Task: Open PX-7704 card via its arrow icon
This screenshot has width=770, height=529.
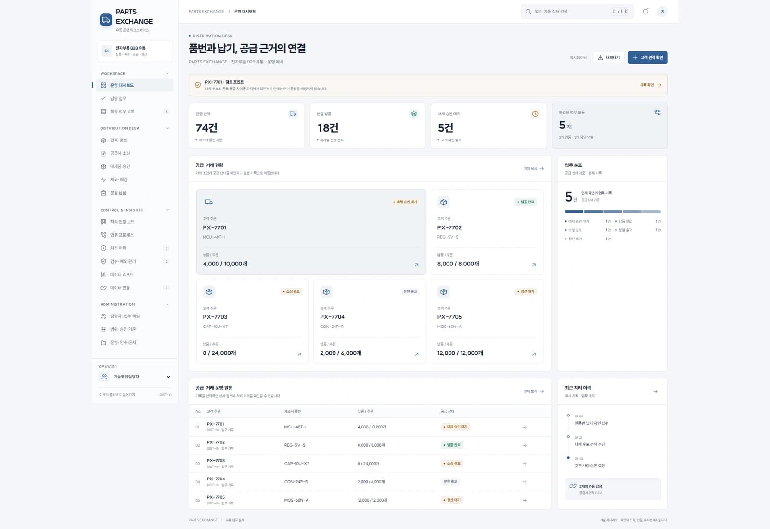Action: pos(417,354)
